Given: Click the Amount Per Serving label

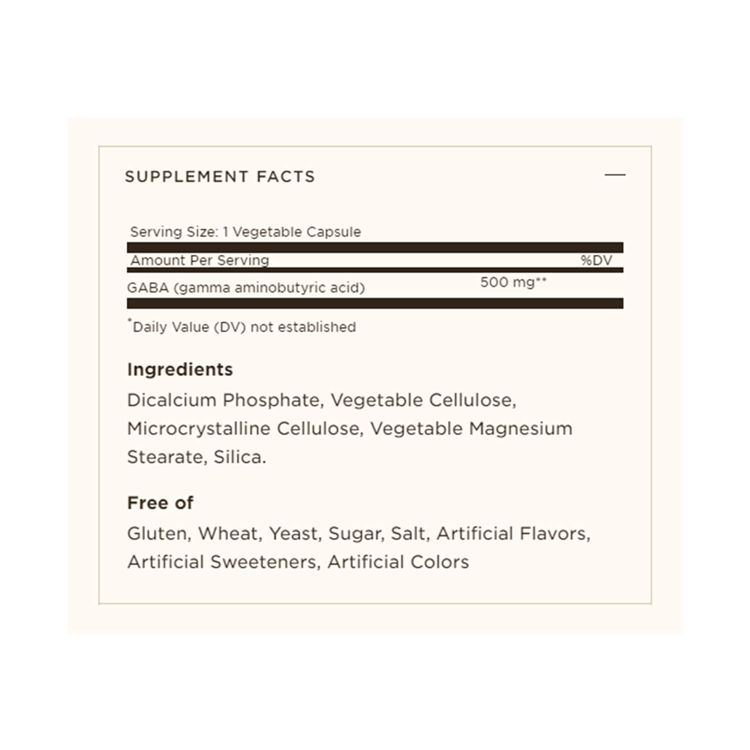Looking at the screenshot, I should tap(200, 260).
